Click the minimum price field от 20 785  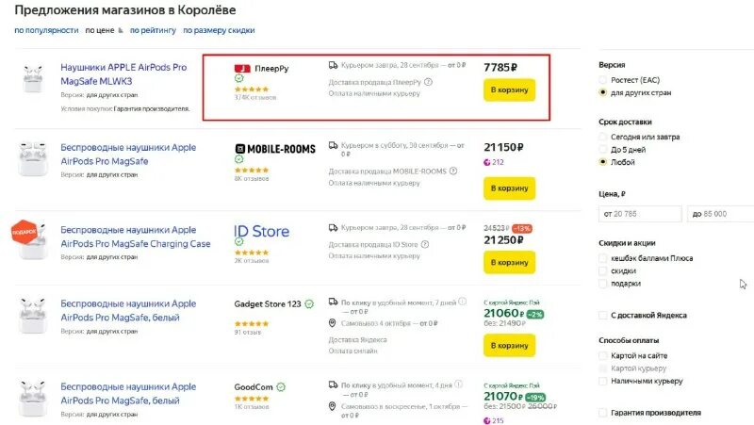639,214
